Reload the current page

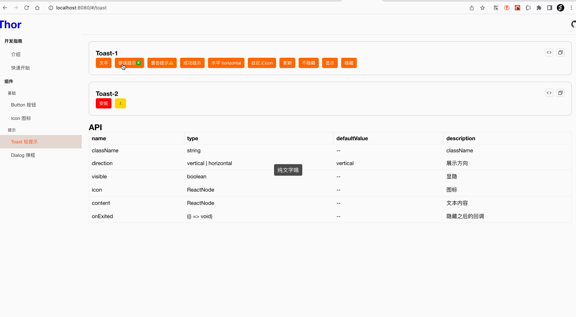coord(27,8)
